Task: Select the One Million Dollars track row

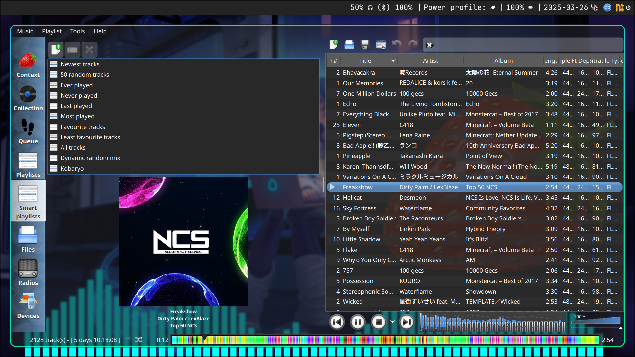Action: tap(475, 94)
